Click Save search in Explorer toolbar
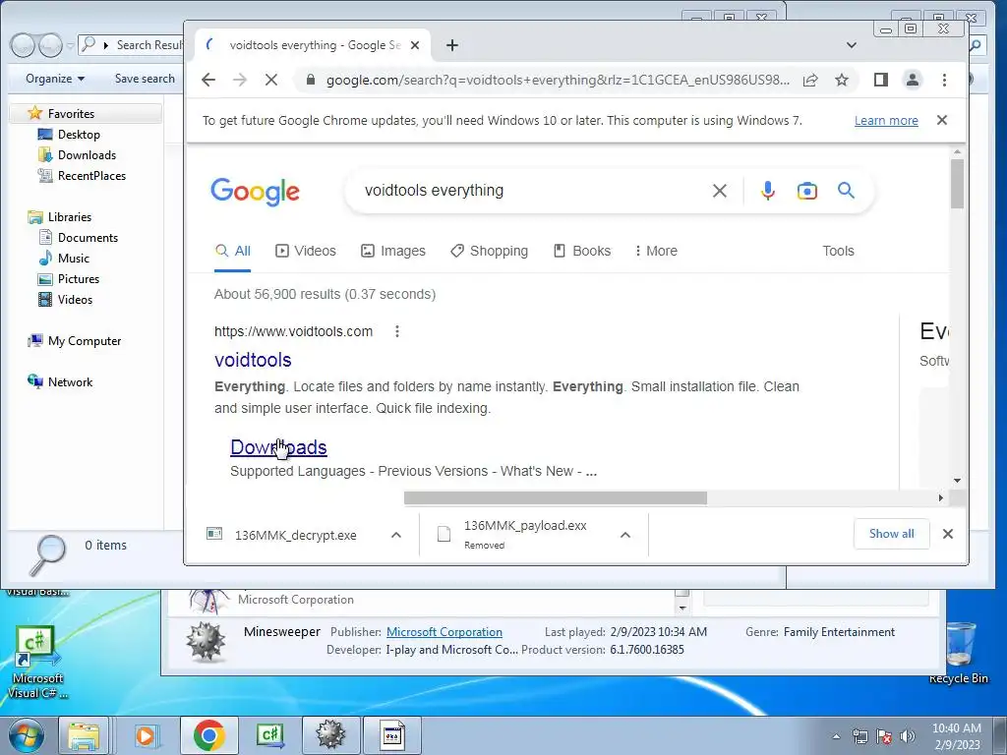Image resolution: width=1007 pixels, height=755 pixels. coord(145,79)
